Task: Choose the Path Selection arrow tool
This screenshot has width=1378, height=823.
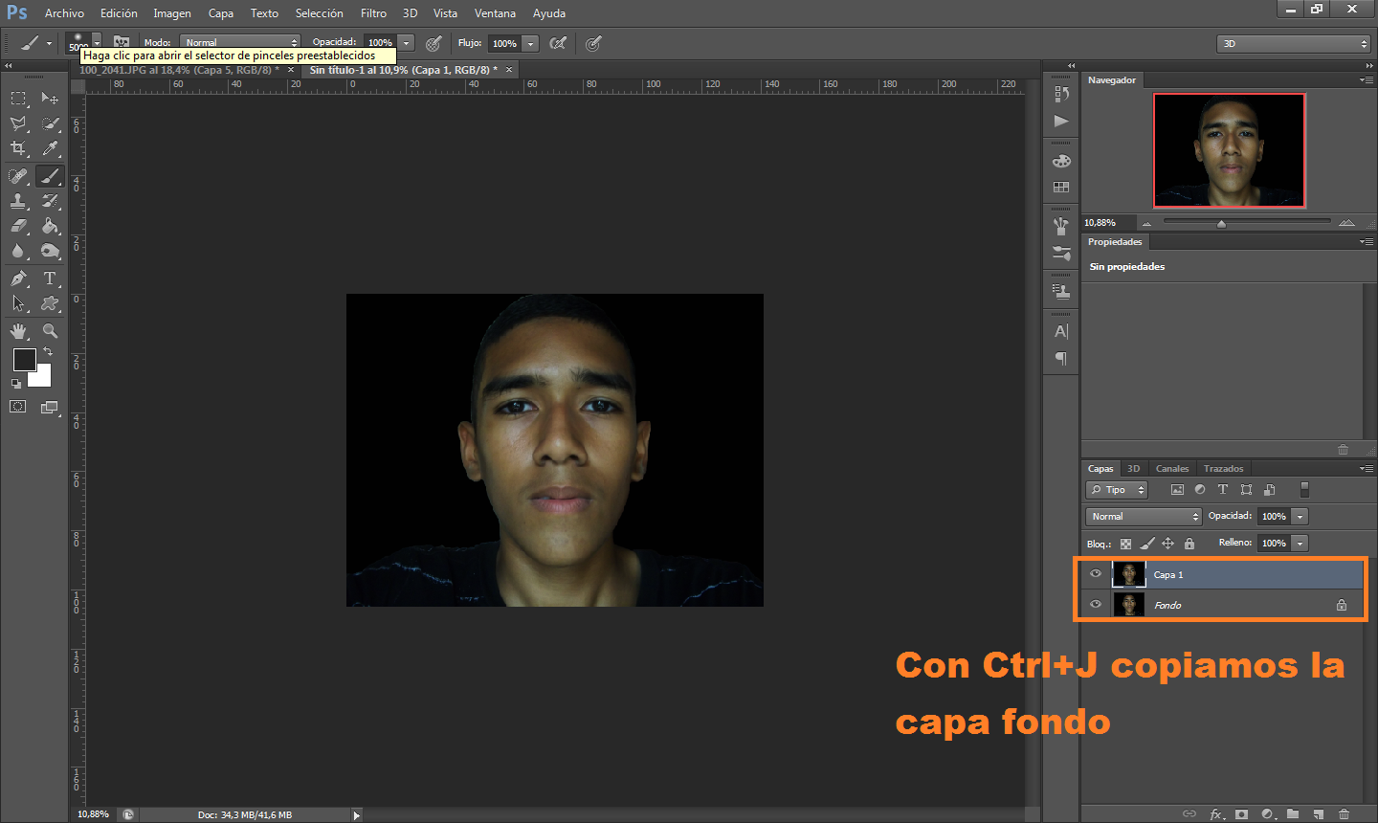Action: (x=18, y=303)
